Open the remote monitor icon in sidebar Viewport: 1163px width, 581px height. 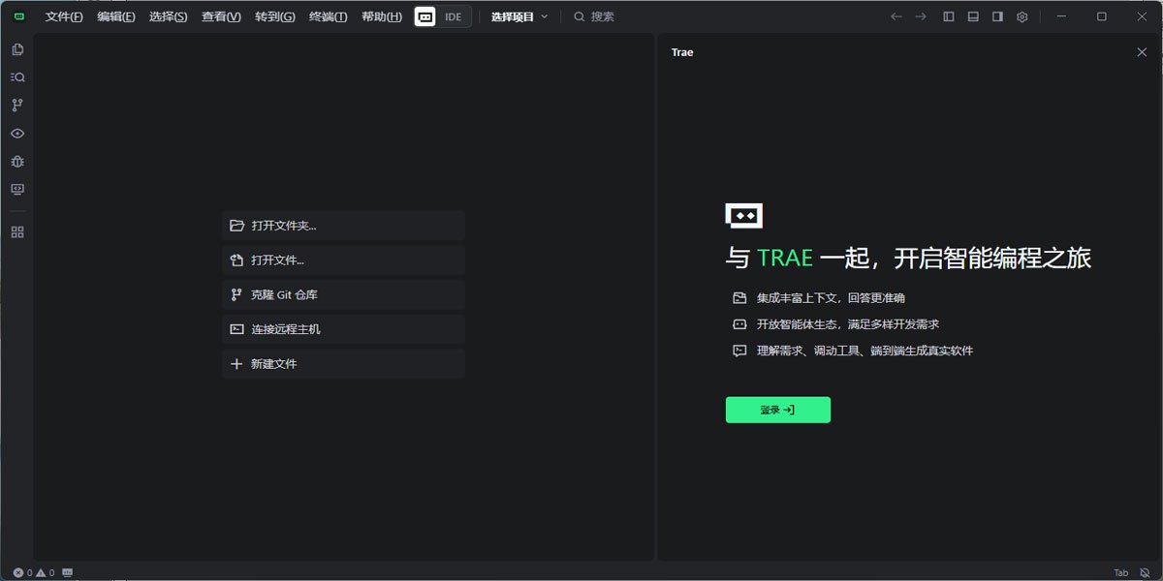(17, 190)
